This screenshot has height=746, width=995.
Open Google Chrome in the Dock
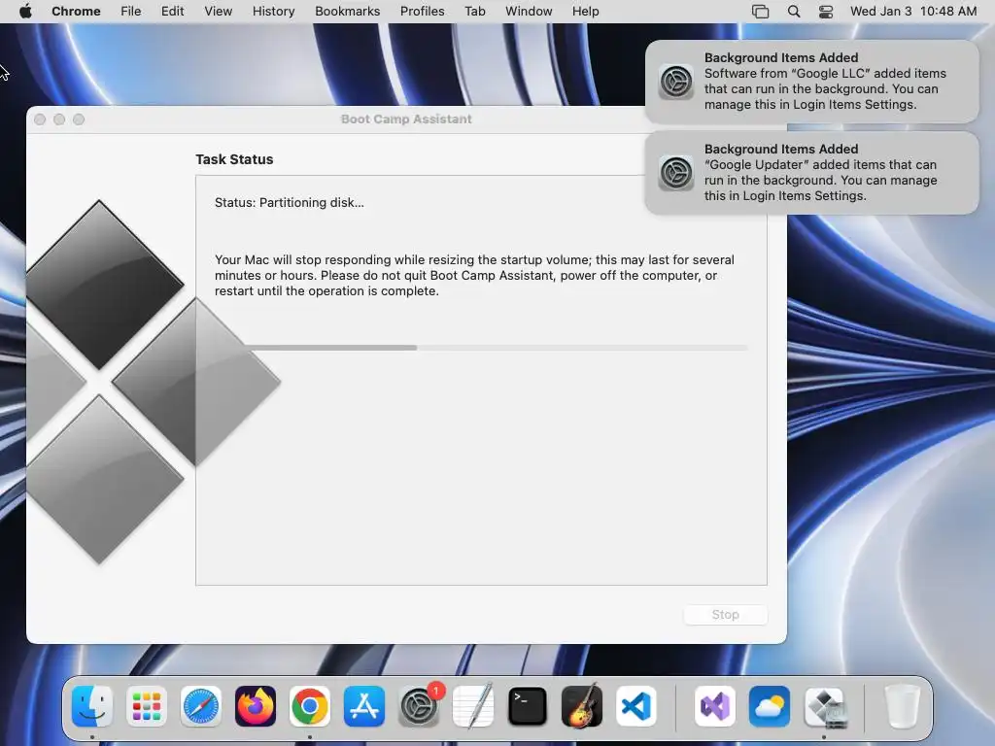pos(310,706)
